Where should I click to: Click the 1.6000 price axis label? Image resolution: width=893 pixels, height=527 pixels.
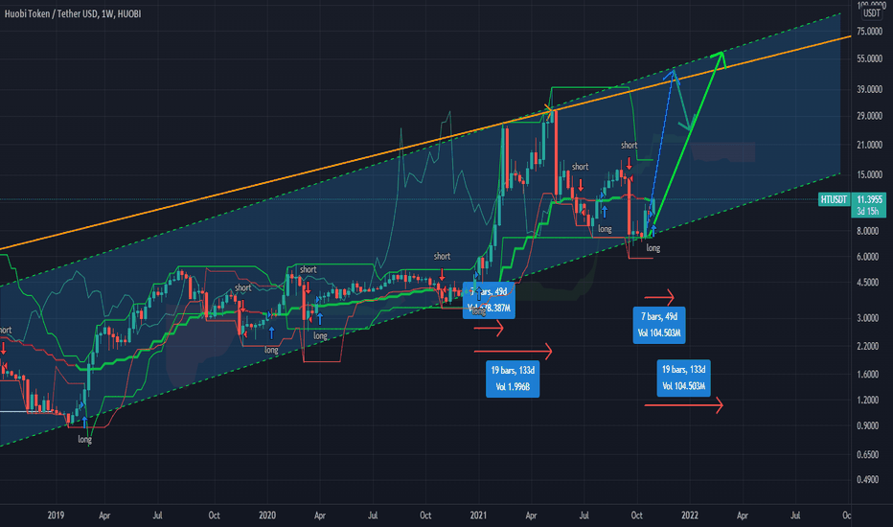(x=867, y=375)
